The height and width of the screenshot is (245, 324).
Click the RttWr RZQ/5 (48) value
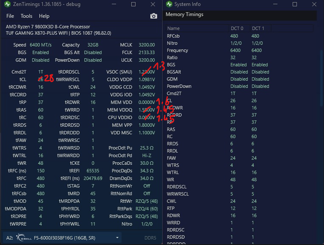click(x=147, y=201)
